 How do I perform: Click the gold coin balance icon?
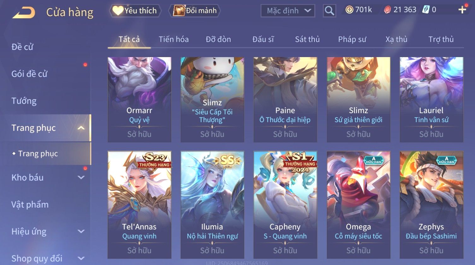tap(349, 10)
